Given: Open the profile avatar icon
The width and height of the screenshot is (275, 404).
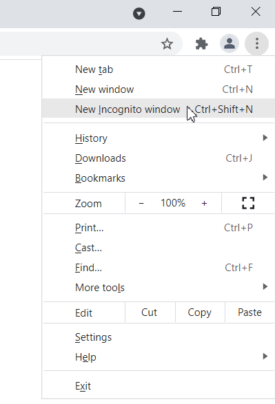Looking at the screenshot, I should click(230, 43).
